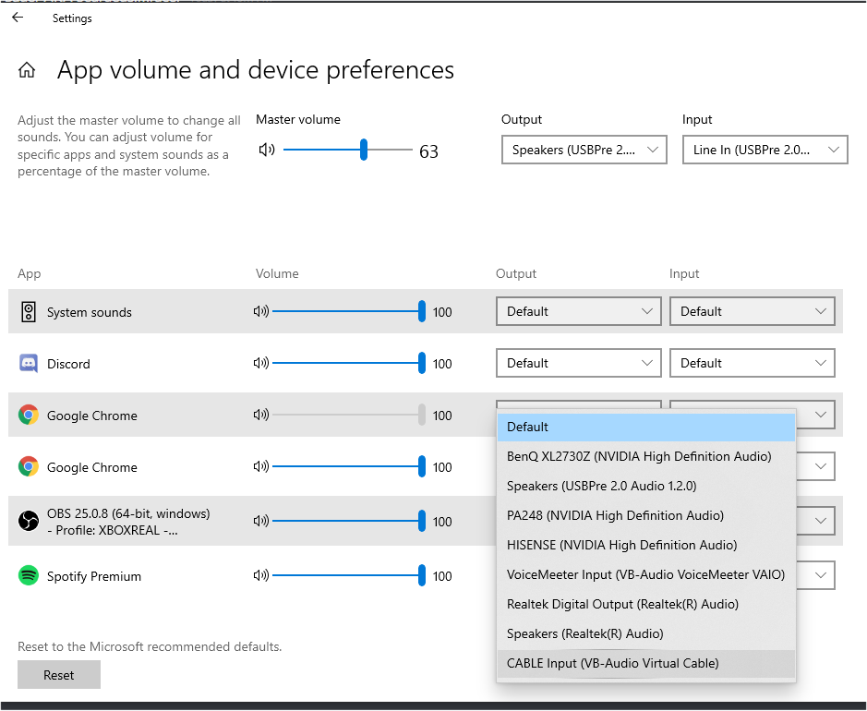Mute Spotify Premium via its speaker icon
Screen dimensions: 867x711
pyautogui.click(x=260, y=575)
